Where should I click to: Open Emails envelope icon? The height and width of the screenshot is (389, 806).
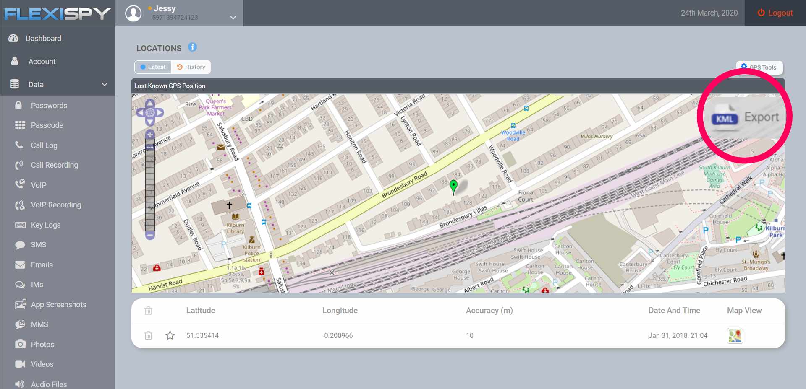click(x=20, y=265)
